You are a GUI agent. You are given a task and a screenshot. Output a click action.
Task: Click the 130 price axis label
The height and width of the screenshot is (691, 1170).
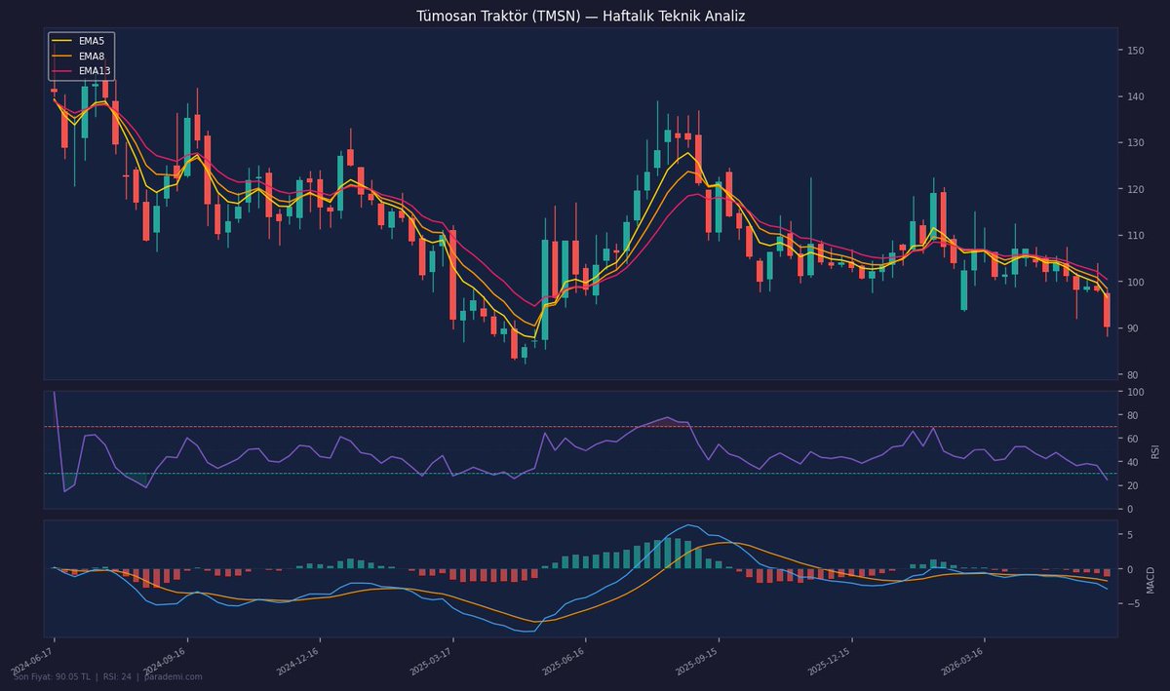point(1137,143)
